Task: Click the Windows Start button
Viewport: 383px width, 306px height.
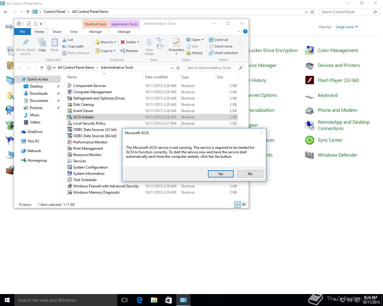Action: [x=7, y=300]
